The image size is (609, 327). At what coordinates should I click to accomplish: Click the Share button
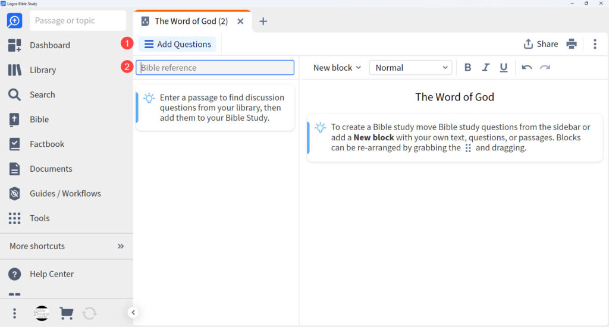[541, 44]
